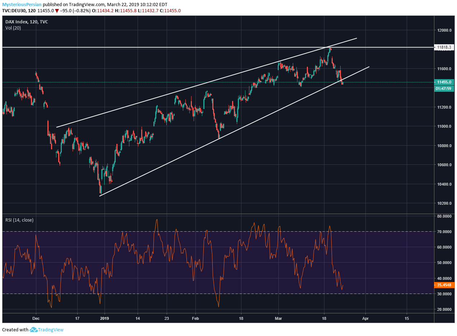
Task: Click the 2019 label on time axis
Action: [105, 318]
